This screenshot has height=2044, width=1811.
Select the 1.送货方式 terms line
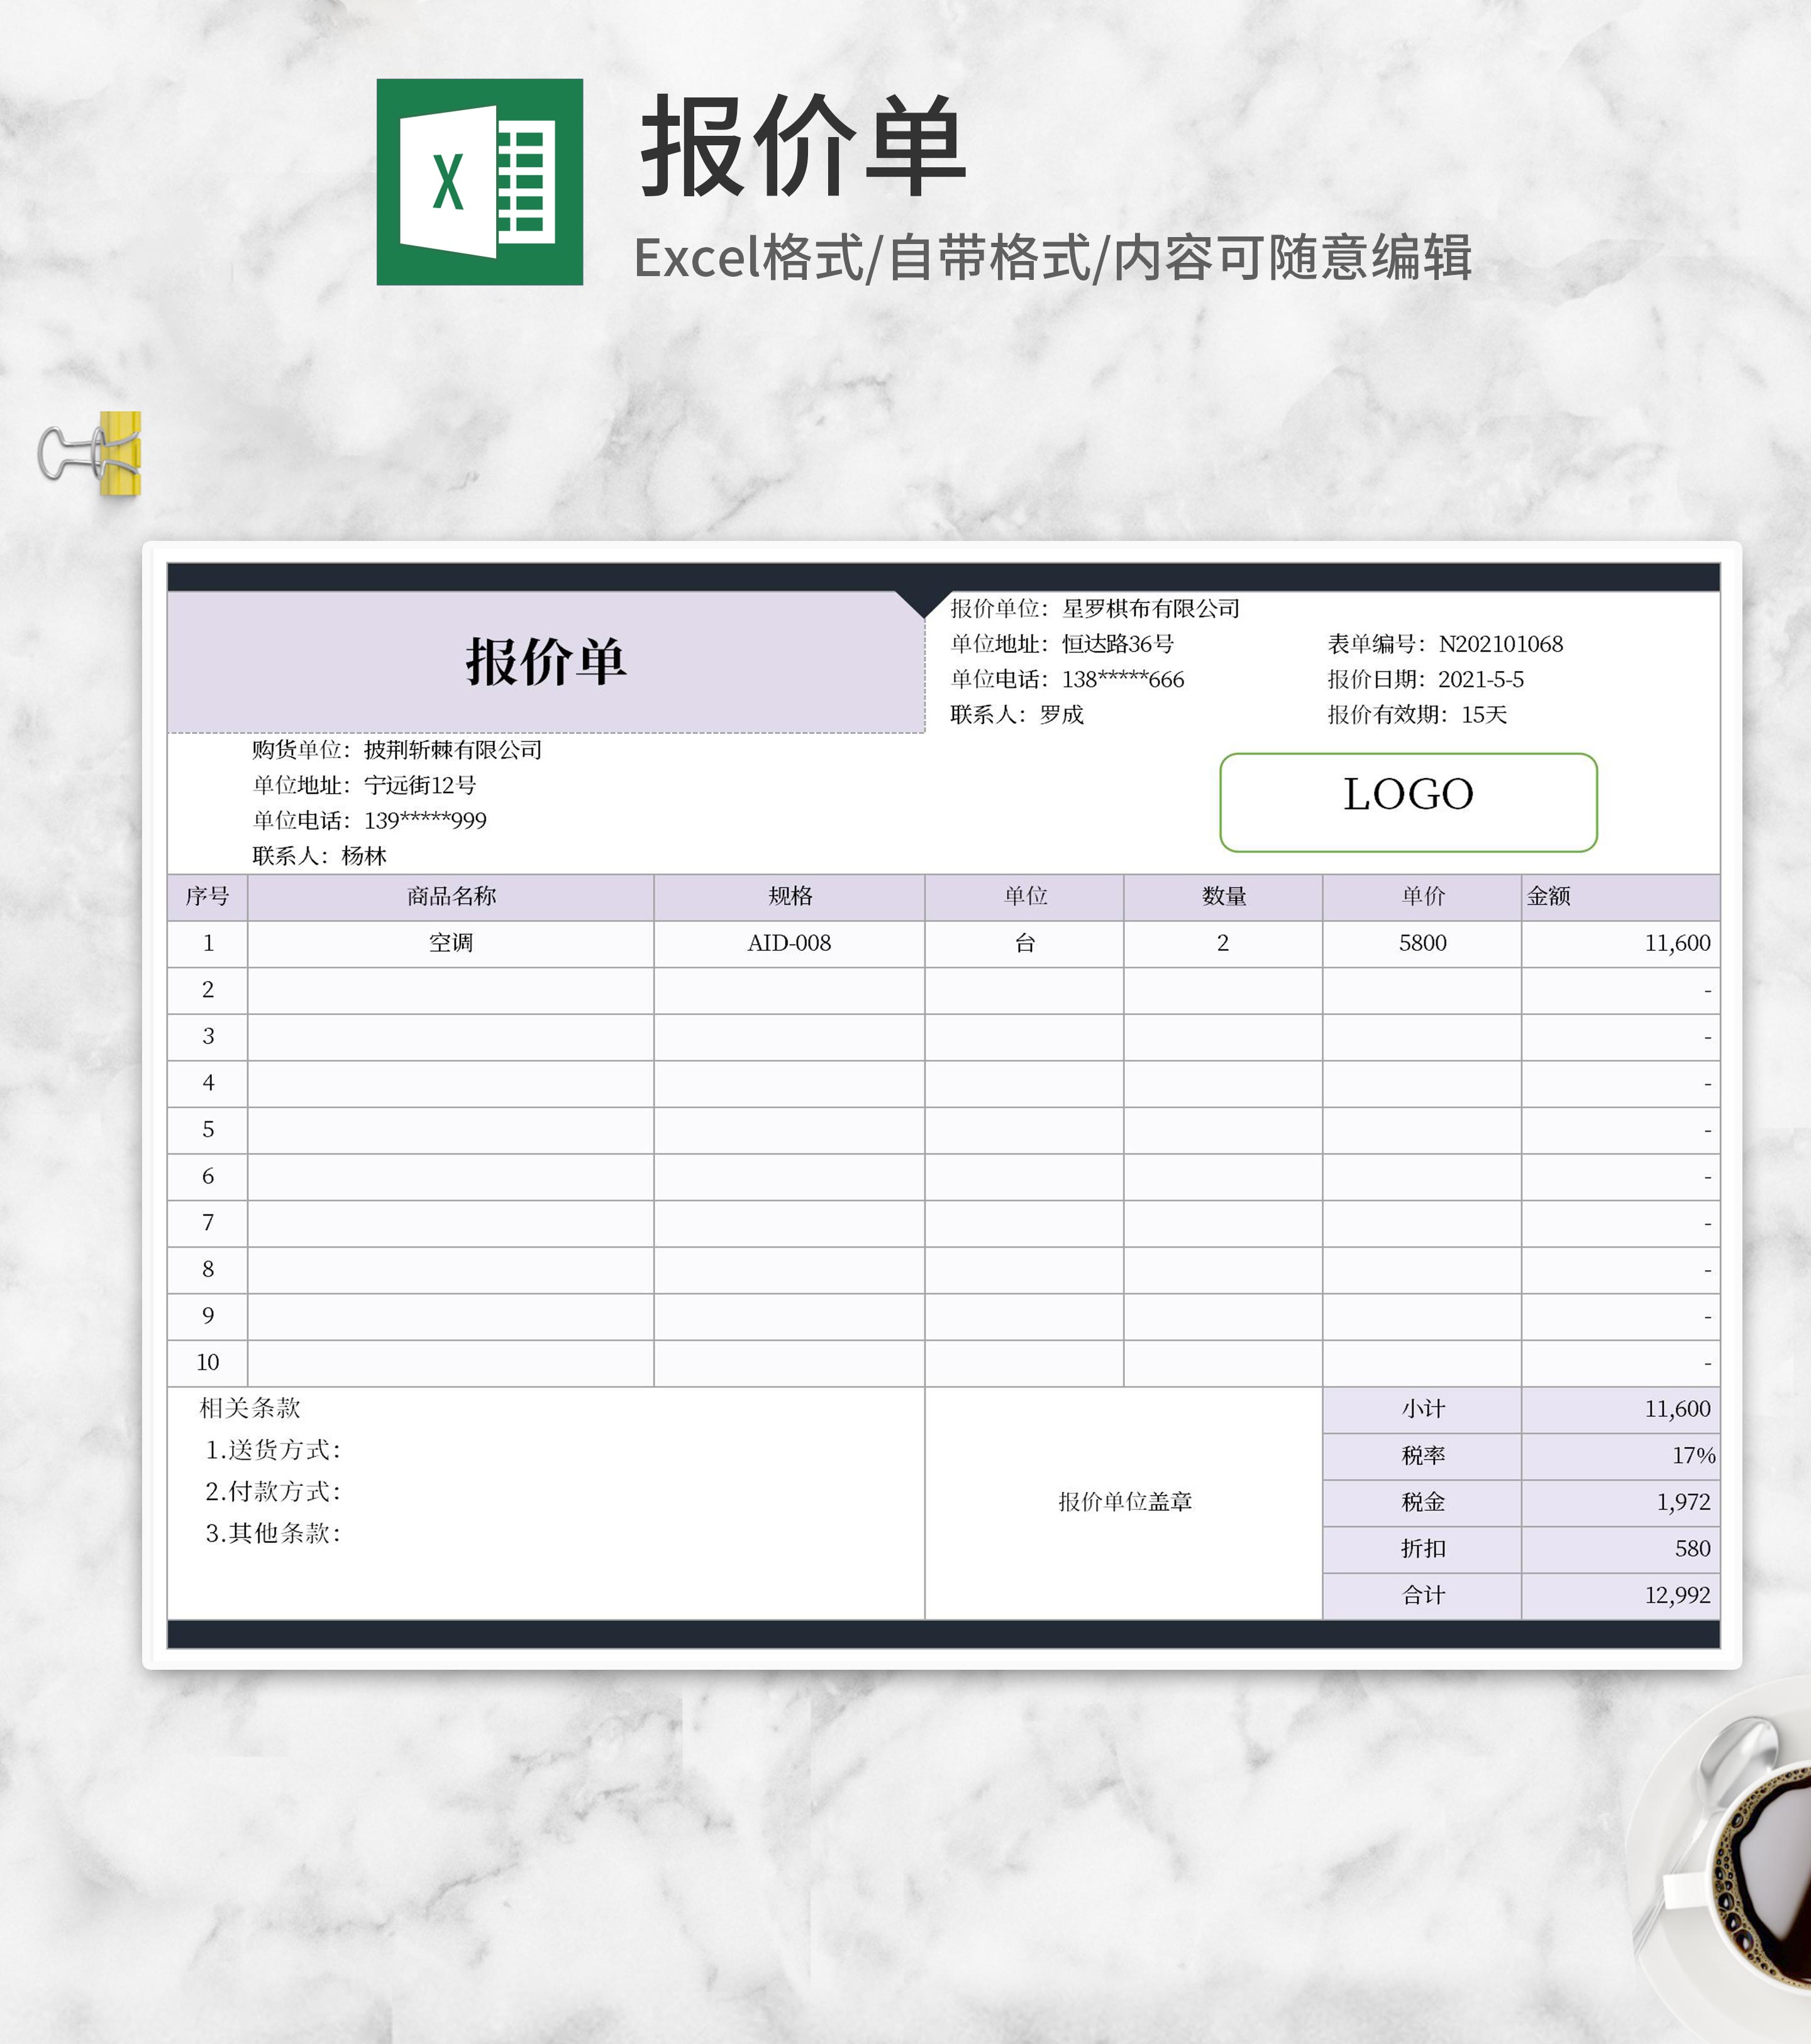[273, 1450]
